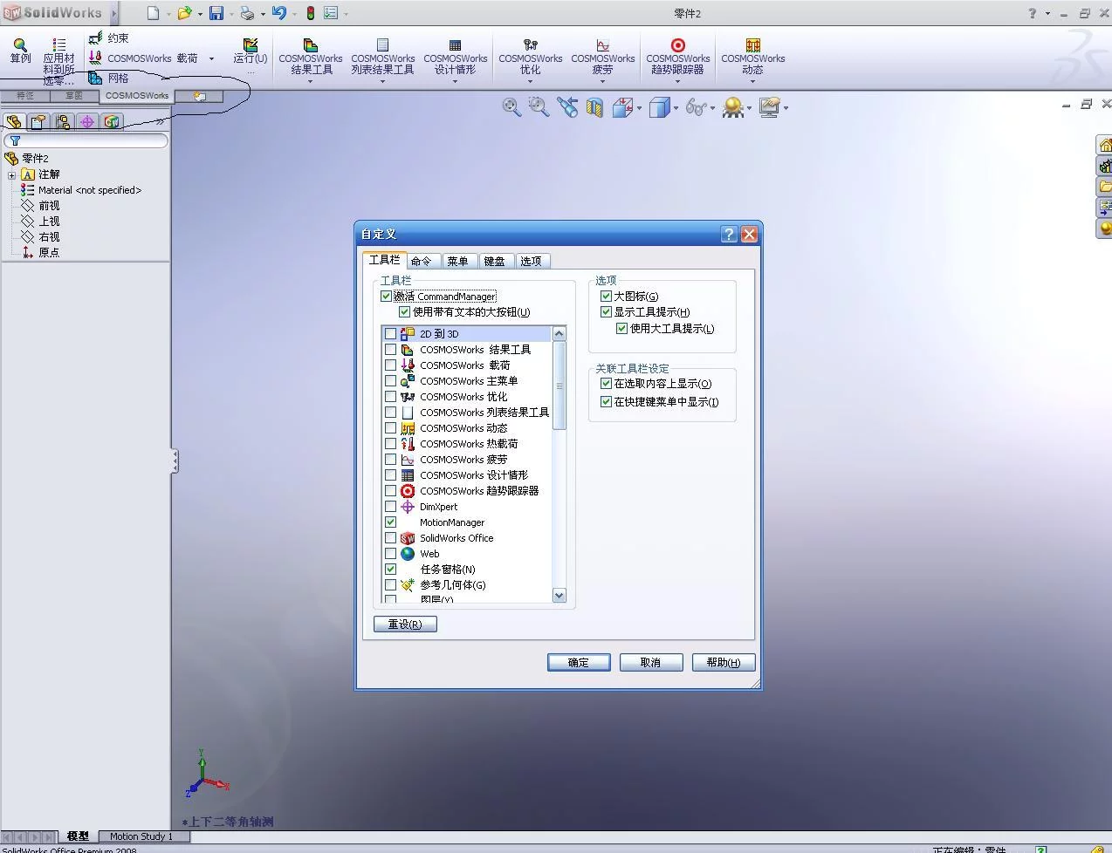Open the 算例 study tool
The image size is (1112, 853).
click(20, 51)
